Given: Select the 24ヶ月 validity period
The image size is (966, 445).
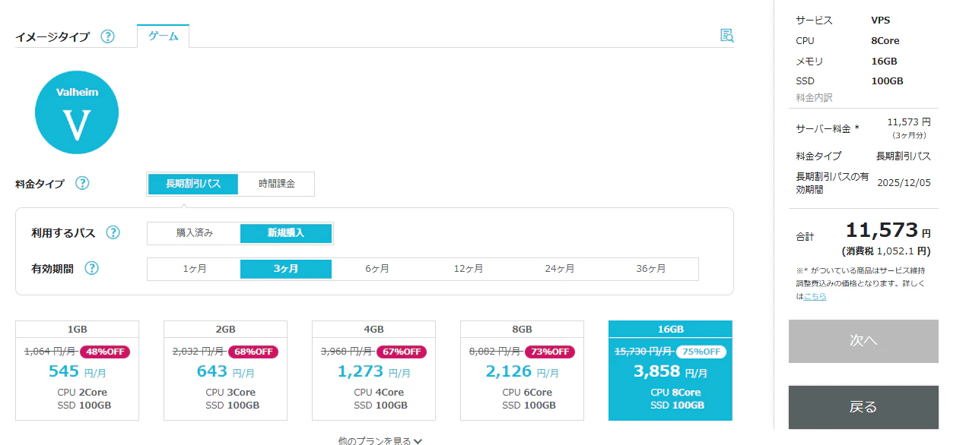Looking at the screenshot, I should (560, 269).
